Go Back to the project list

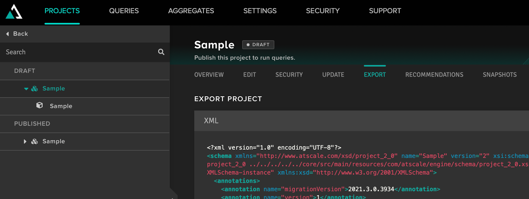click(x=20, y=34)
